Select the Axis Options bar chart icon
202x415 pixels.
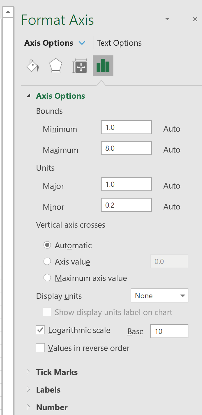coord(103,66)
